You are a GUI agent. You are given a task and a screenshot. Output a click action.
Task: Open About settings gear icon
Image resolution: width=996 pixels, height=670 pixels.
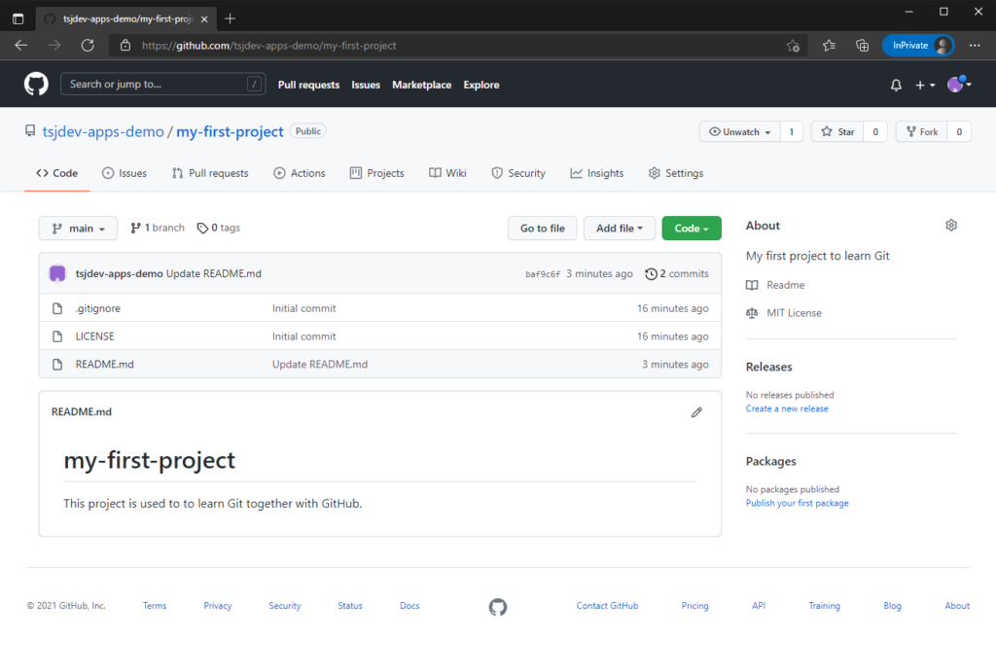tap(951, 226)
